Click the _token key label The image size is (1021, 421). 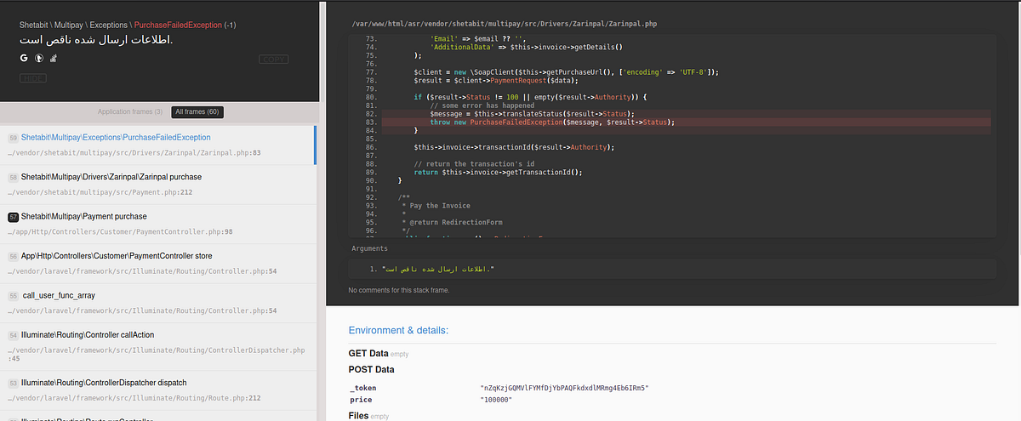pyautogui.click(x=363, y=388)
